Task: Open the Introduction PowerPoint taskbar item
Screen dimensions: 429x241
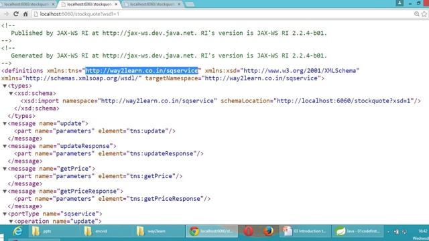Action: tap(305, 231)
